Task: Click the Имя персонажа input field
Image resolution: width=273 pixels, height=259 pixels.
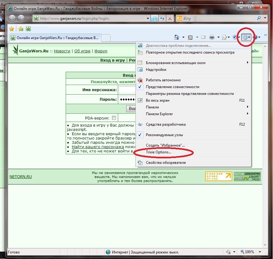Action: [x=127, y=90]
